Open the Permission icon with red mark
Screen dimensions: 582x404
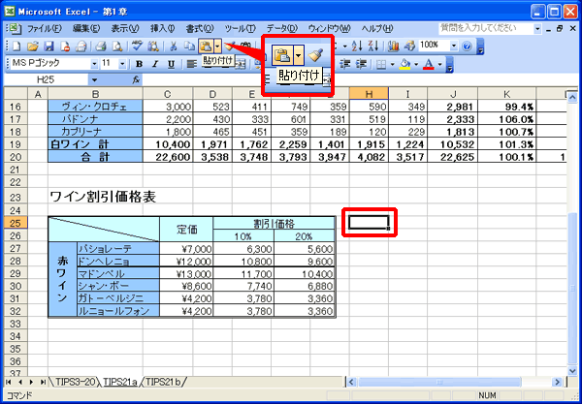point(65,46)
